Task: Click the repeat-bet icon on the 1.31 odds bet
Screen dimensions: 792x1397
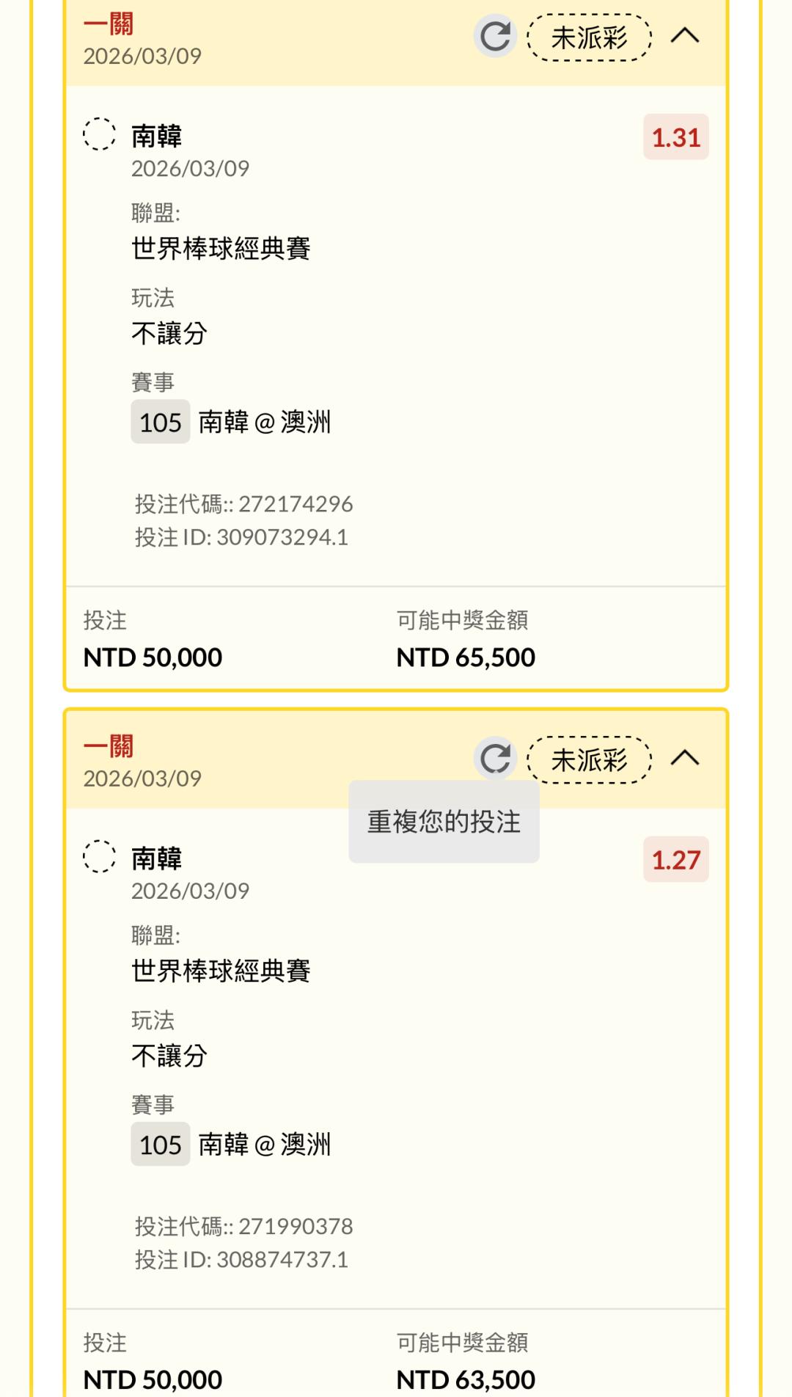Action: [x=495, y=36]
